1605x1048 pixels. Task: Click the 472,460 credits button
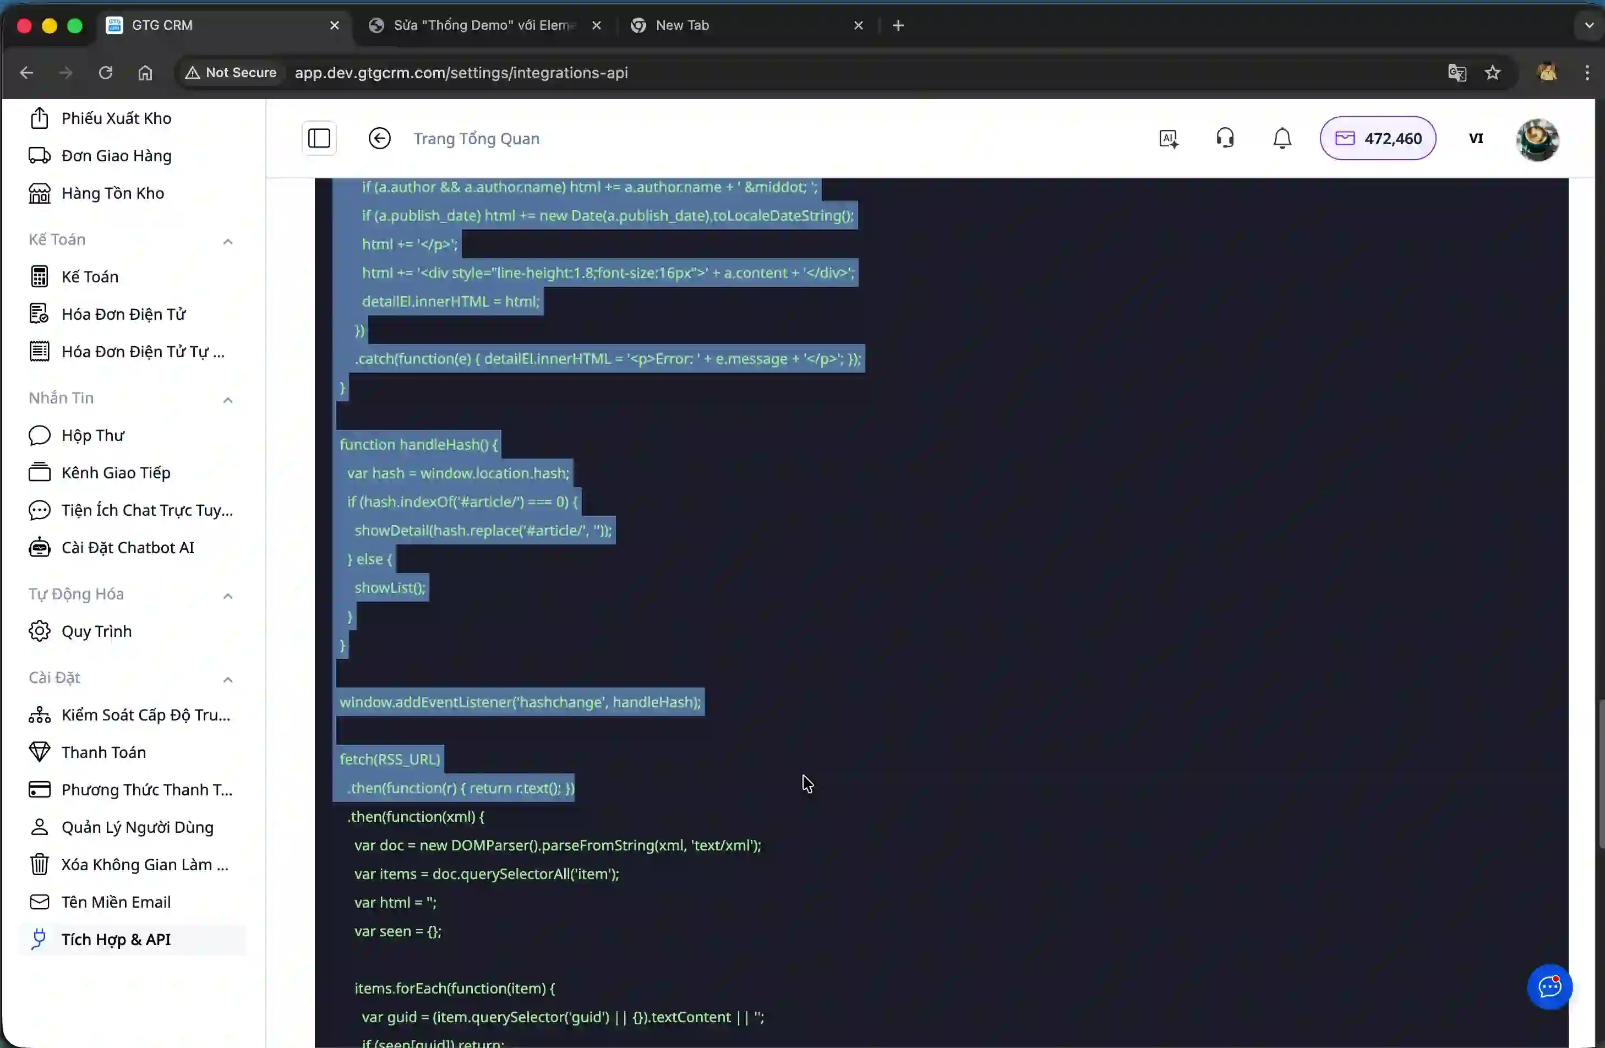point(1378,138)
